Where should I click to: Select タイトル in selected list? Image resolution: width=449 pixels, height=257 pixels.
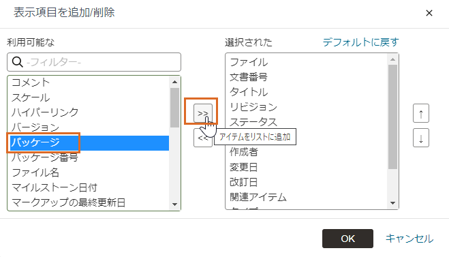(307, 92)
